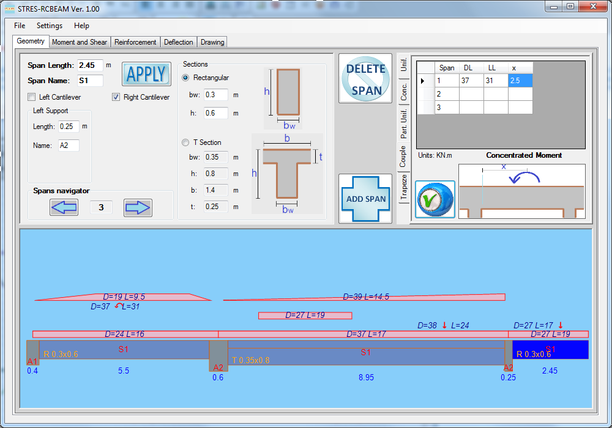Select table cell Span 3
Screen dimensions: 612x428
click(447, 107)
